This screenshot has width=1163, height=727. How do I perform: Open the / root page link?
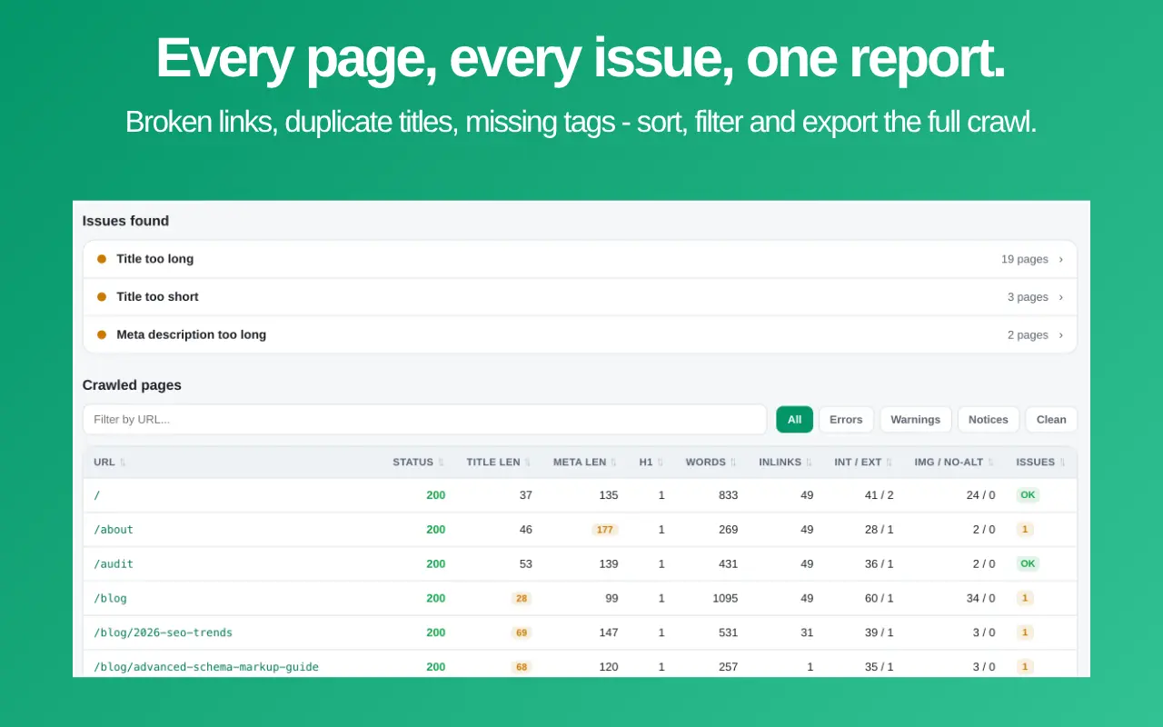point(96,495)
